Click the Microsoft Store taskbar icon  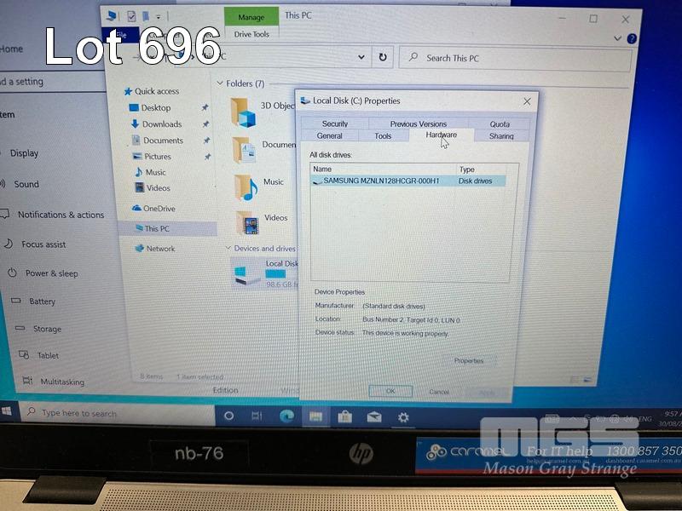click(x=344, y=416)
